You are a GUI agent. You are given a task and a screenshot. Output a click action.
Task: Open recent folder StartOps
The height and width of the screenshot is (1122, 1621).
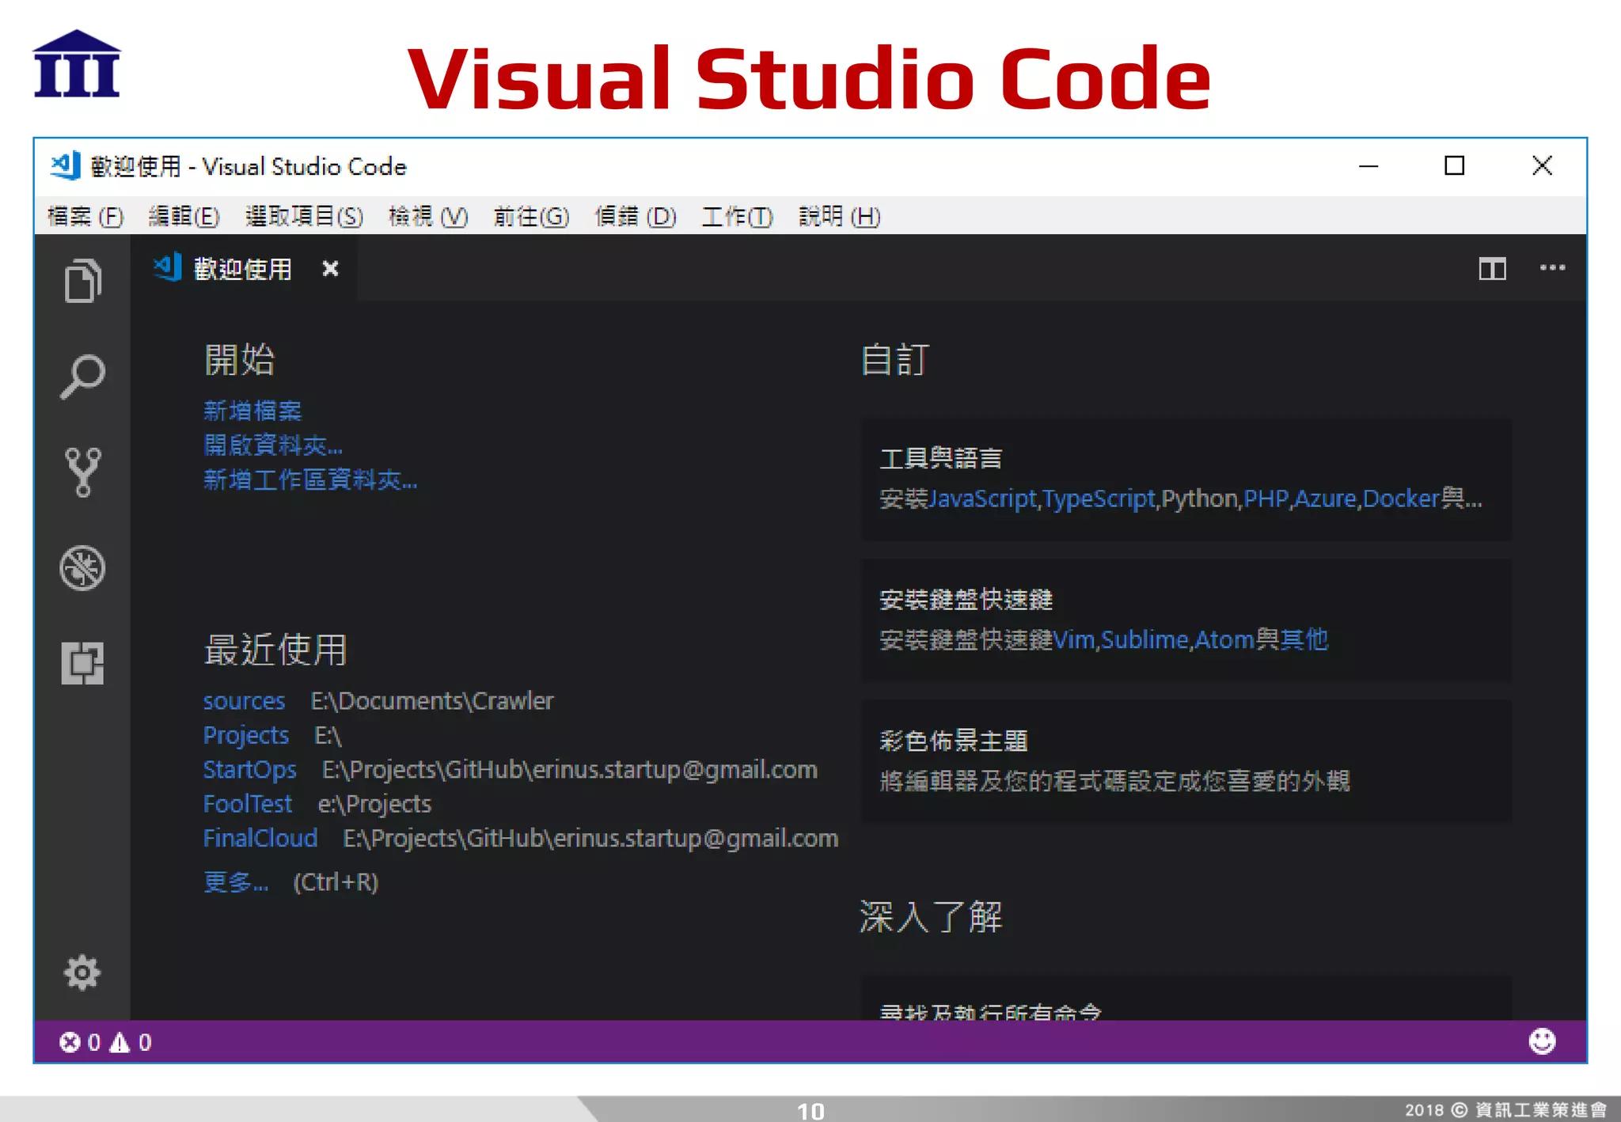[x=249, y=769]
